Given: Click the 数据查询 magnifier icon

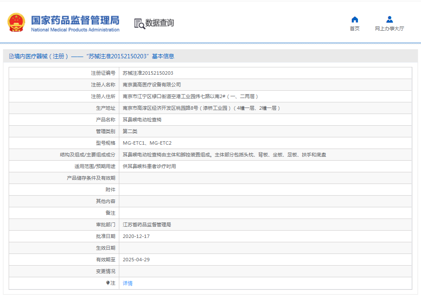Looking at the screenshot, I should point(139,24).
